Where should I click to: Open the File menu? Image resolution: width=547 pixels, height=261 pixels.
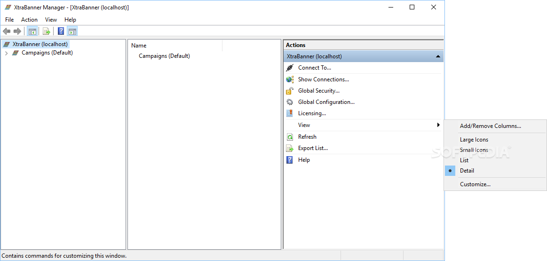tap(9, 20)
